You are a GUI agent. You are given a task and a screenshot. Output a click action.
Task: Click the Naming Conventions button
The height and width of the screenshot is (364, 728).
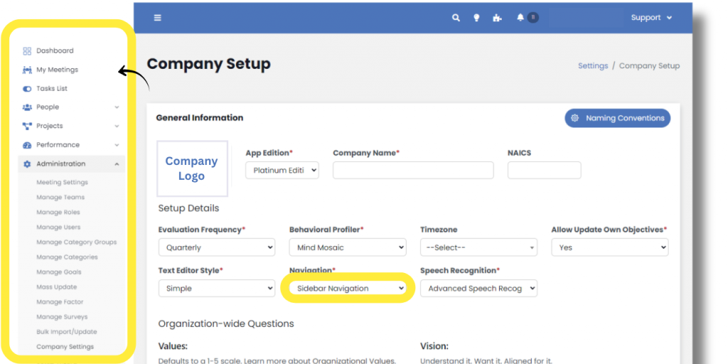617,118
